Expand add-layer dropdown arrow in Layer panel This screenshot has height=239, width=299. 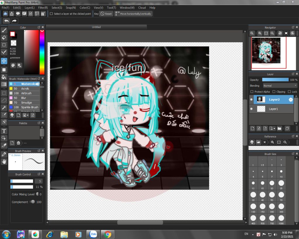[274, 129]
